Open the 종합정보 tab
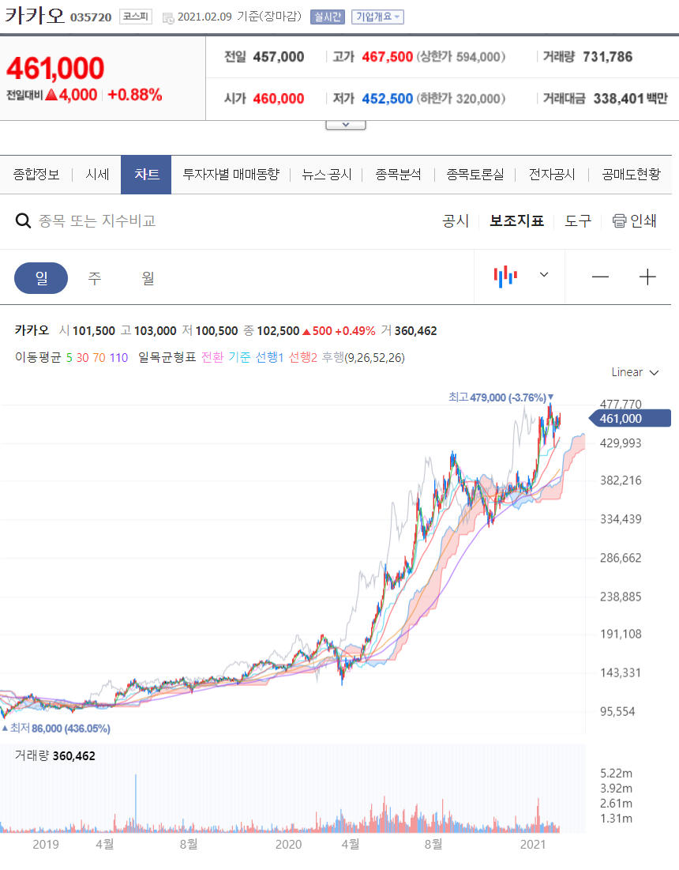This screenshot has height=870, width=679. coord(36,175)
